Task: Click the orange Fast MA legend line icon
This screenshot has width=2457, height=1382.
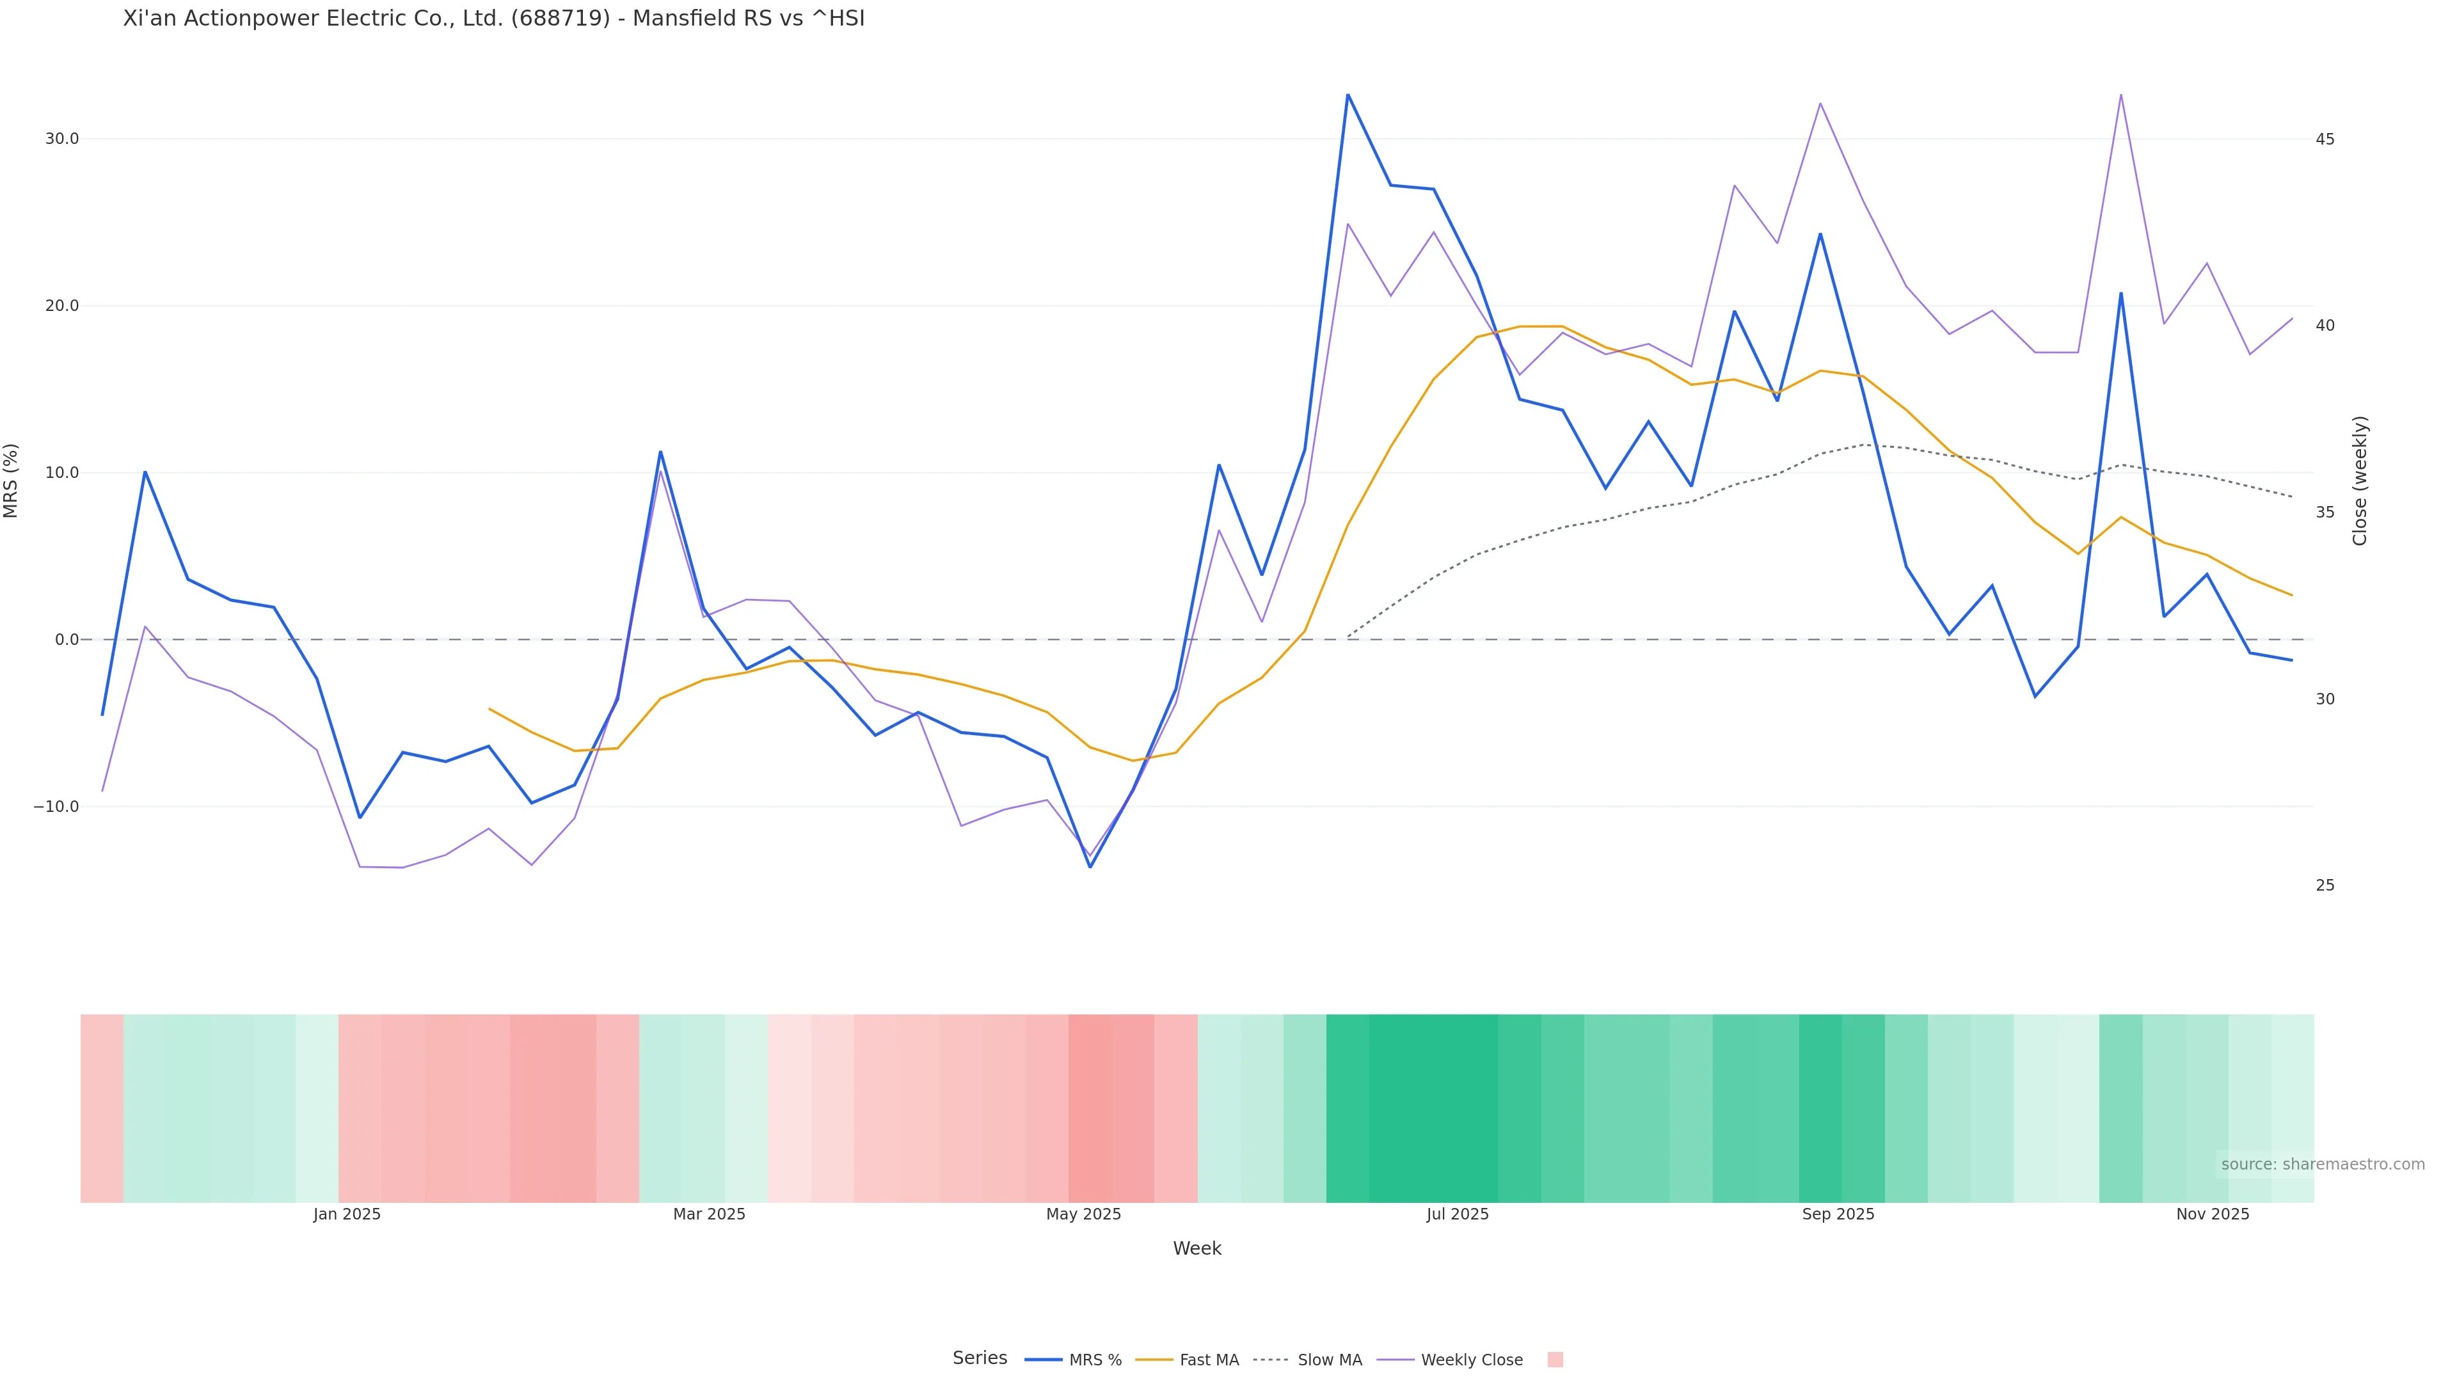Action: (x=1154, y=1360)
